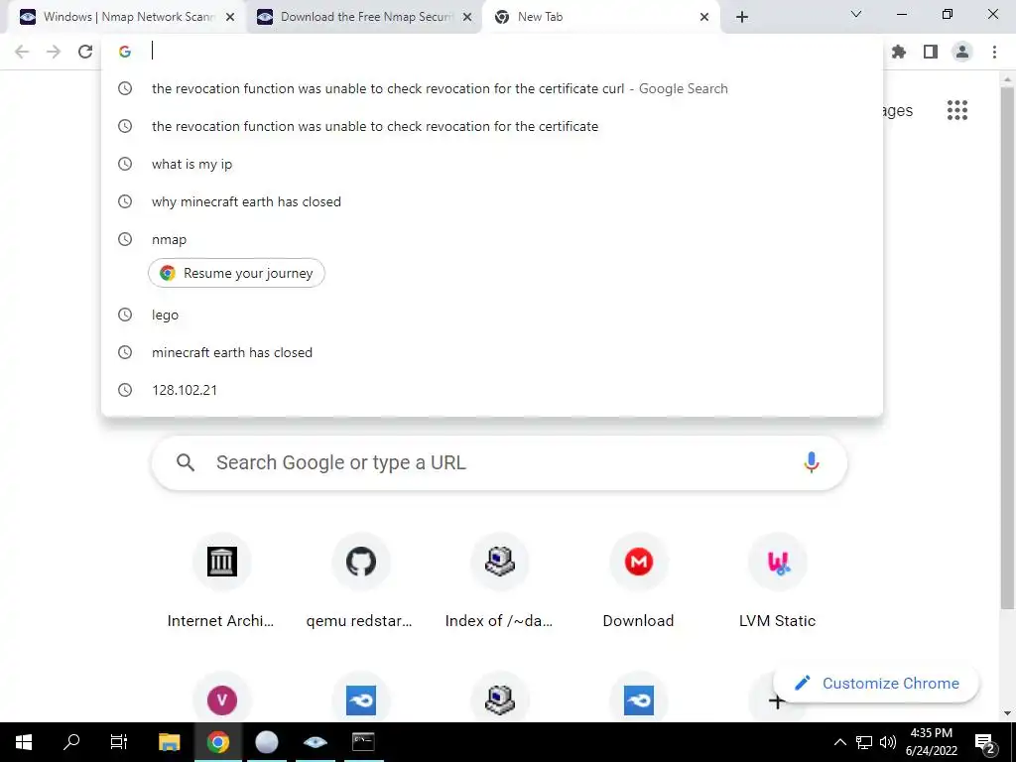Go forward using the forward arrow
The width and height of the screenshot is (1016, 762).
[x=54, y=52]
